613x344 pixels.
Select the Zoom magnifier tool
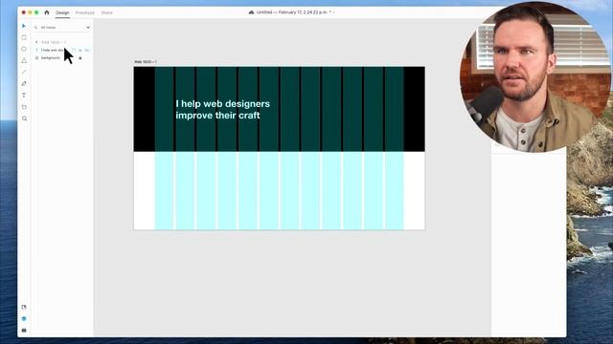[24, 118]
